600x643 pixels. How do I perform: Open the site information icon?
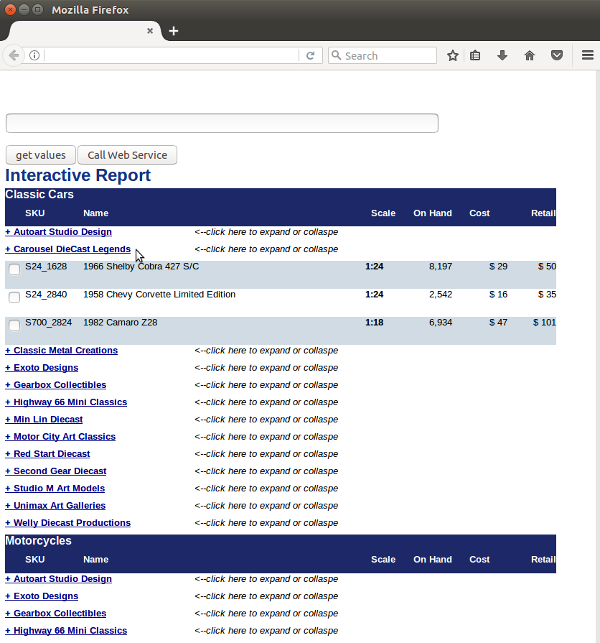coord(34,55)
